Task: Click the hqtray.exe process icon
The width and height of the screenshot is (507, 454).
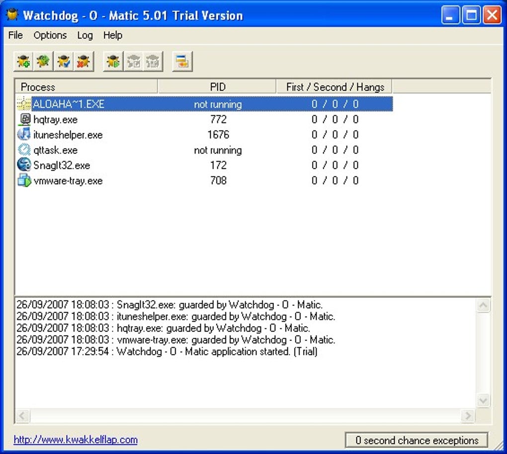Action: click(x=24, y=119)
